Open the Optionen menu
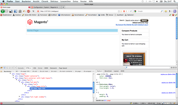The height and width of the screenshot is (105, 178). pos(129,15)
